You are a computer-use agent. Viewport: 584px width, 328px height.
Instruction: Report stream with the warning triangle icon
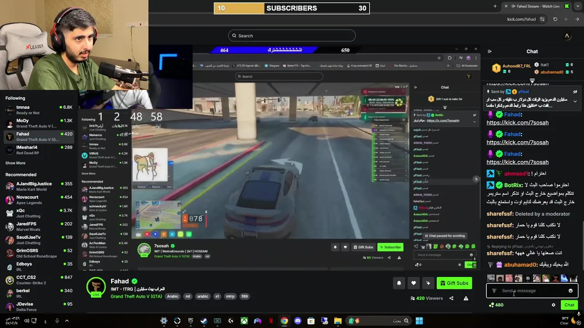point(466,298)
